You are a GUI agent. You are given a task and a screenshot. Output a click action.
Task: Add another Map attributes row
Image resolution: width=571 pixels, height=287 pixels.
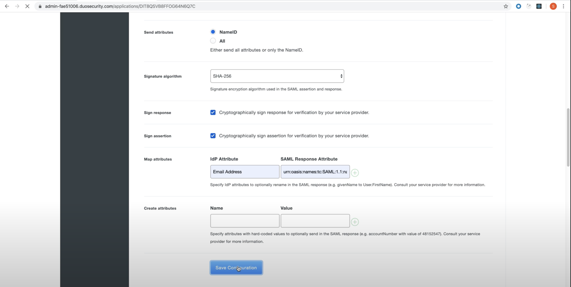click(x=355, y=173)
